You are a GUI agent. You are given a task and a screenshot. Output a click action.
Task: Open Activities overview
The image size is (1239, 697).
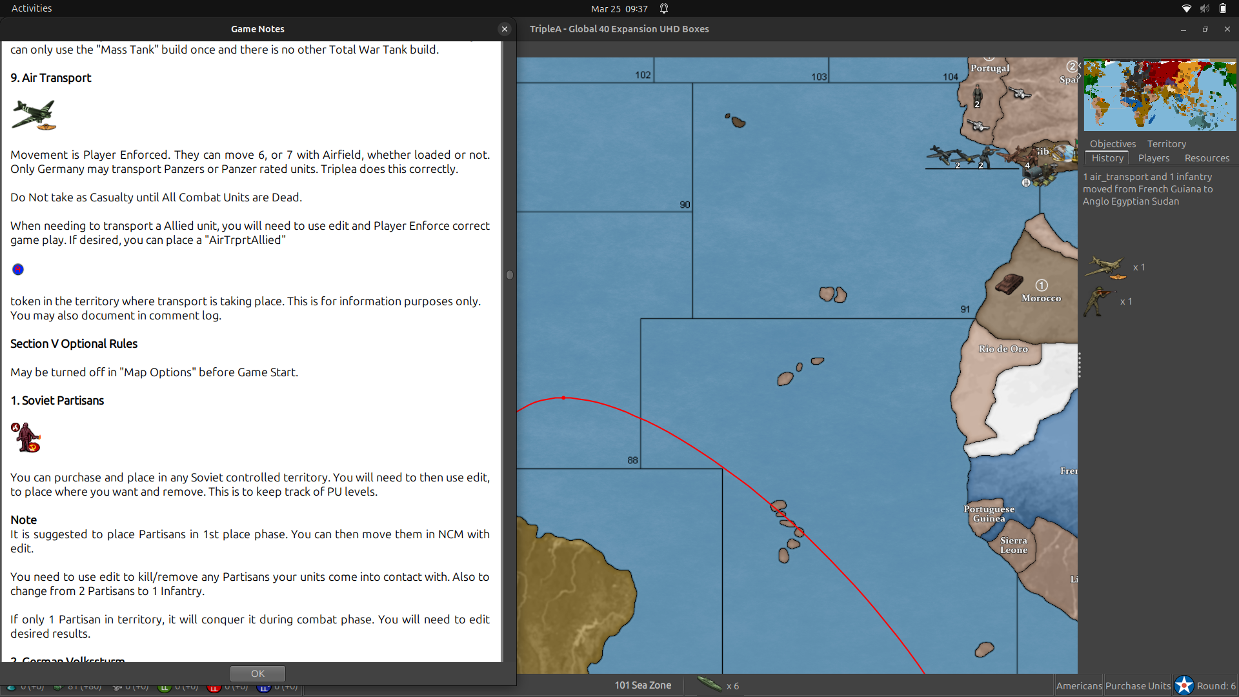click(x=32, y=8)
